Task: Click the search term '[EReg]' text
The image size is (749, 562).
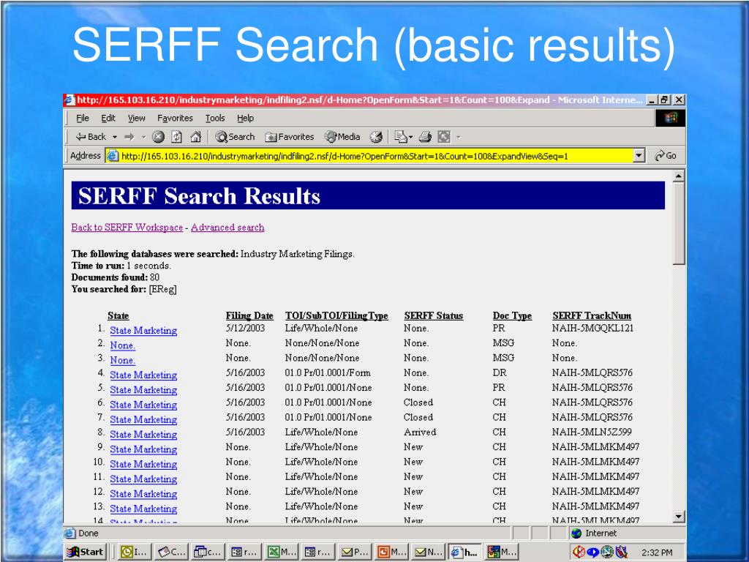Action: (x=162, y=290)
